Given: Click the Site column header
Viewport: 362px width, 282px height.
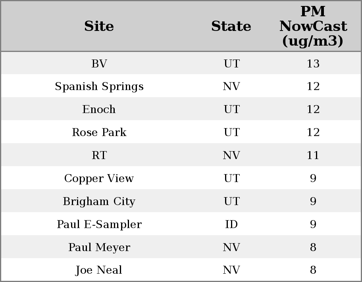Looking at the screenshot, I should click(x=99, y=26).
